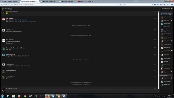Click FatalKenshin avatar beside facepalming message
This screenshot has height=98, width=174.
[4, 31]
